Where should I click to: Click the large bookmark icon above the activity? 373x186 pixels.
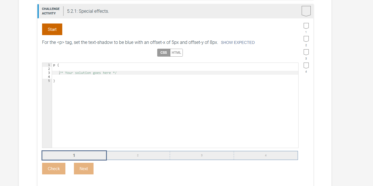(306, 11)
